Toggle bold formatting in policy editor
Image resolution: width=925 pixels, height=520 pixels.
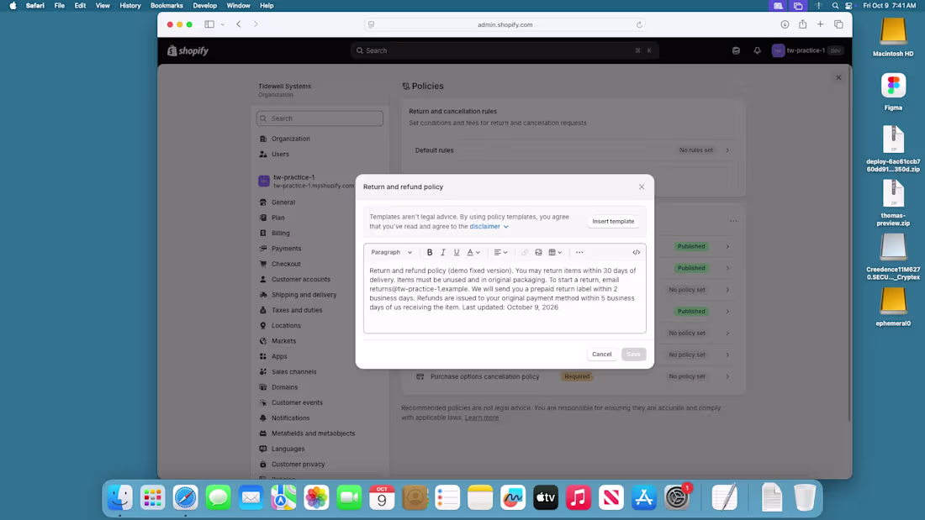coord(430,252)
